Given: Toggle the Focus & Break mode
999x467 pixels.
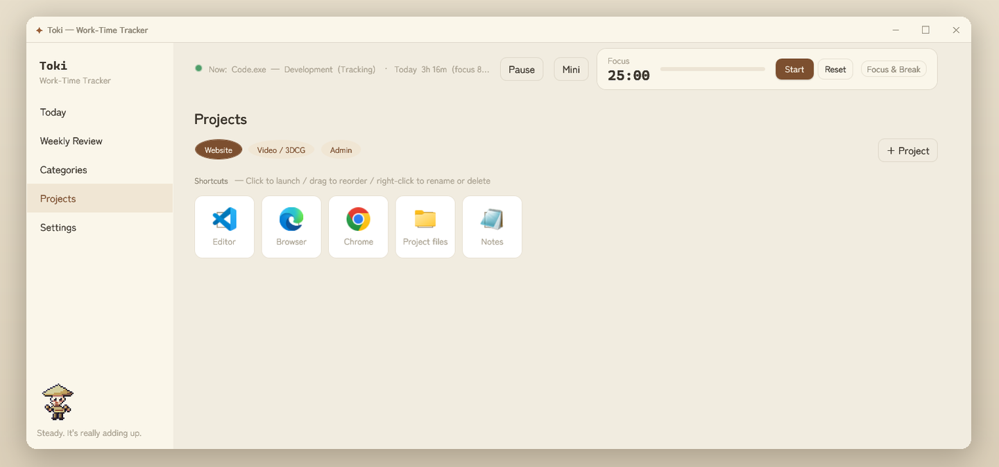Looking at the screenshot, I should 894,69.
